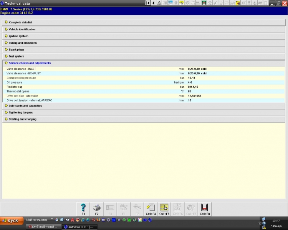Screen dimensions: 288x230
Task: Click the Engine code 34 6E B/Z text
Action: coord(17,13)
